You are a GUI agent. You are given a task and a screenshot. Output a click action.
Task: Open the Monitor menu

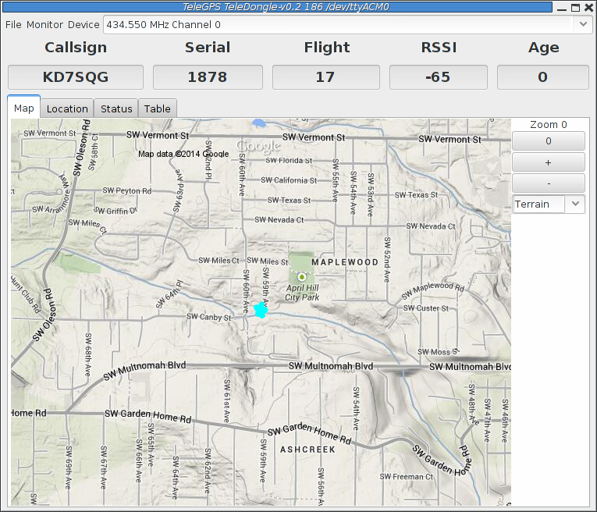(44, 24)
